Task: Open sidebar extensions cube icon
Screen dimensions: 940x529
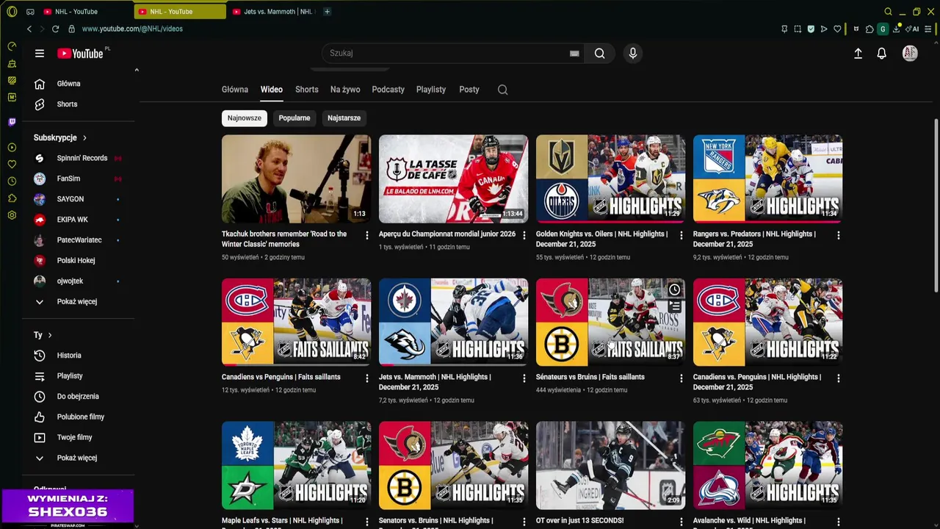Action: [12, 198]
